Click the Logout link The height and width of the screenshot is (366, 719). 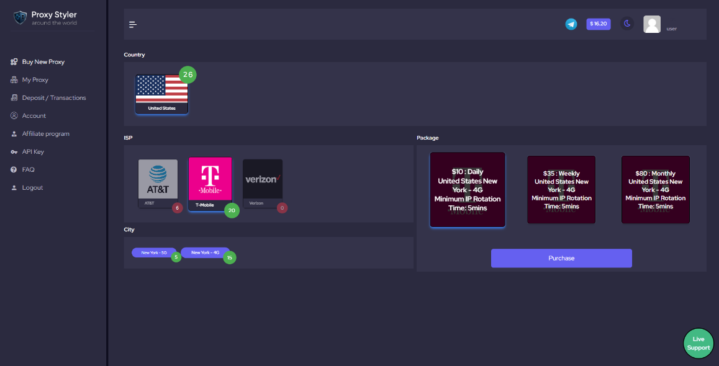coord(32,187)
